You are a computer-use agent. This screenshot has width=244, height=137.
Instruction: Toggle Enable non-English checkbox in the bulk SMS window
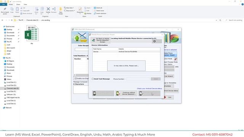(x=75, y=78)
